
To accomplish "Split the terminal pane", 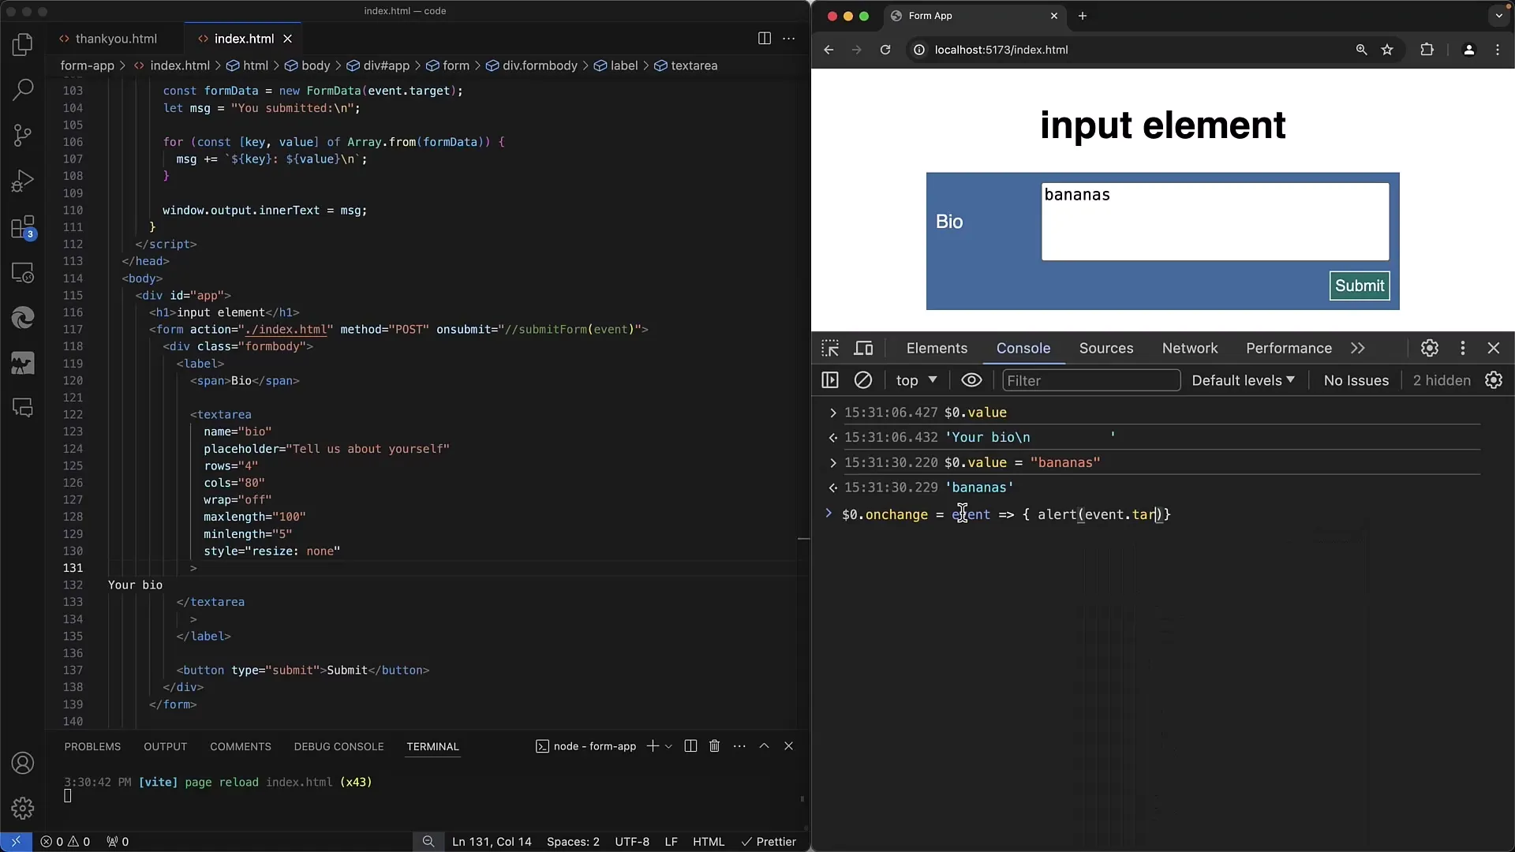I will 690,746.
